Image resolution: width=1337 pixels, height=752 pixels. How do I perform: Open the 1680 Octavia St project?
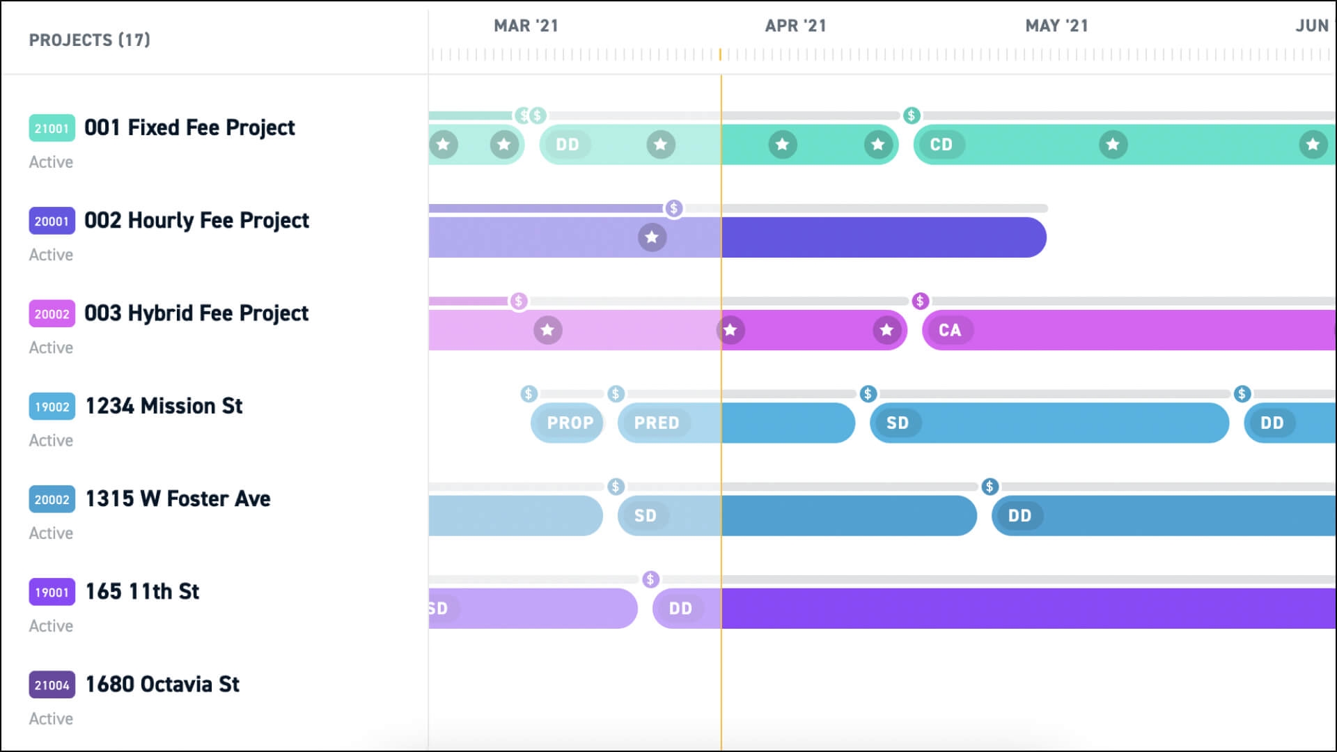[162, 684]
